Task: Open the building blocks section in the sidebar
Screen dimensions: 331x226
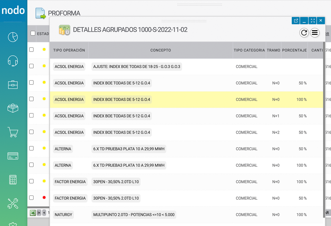Action: [x=13, y=108]
